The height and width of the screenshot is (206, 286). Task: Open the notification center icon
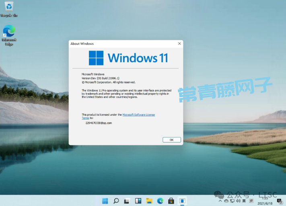[280, 201]
